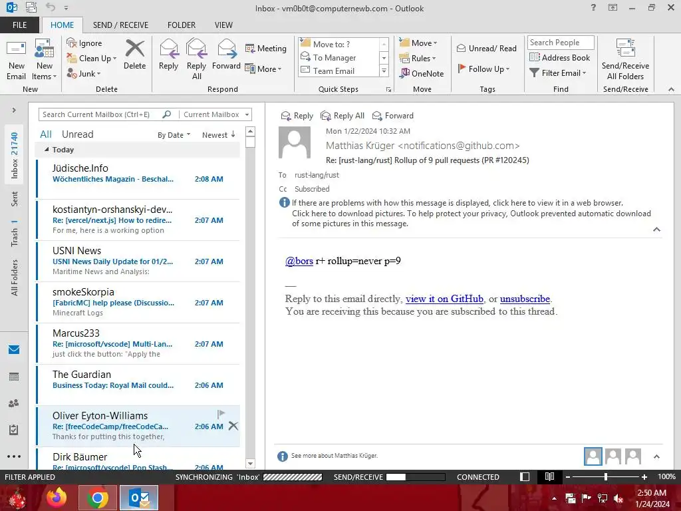Collapse the message header
The width and height of the screenshot is (681, 511).
click(656, 230)
